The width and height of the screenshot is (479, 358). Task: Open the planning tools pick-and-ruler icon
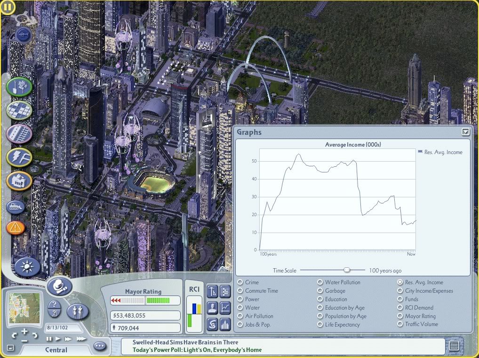[x=212, y=291]
